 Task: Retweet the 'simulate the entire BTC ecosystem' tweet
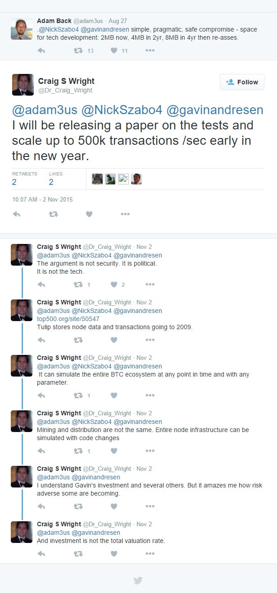[x=78, y=395]
